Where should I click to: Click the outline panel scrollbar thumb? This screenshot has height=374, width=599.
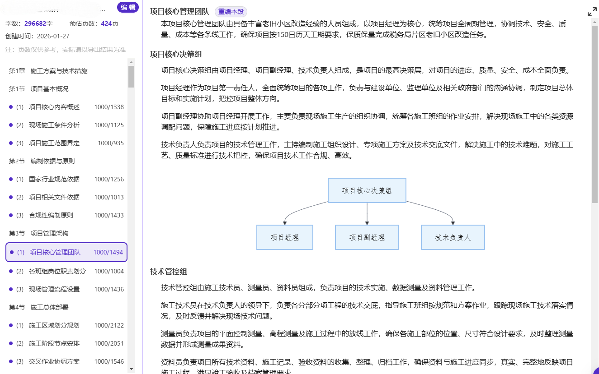132,77
